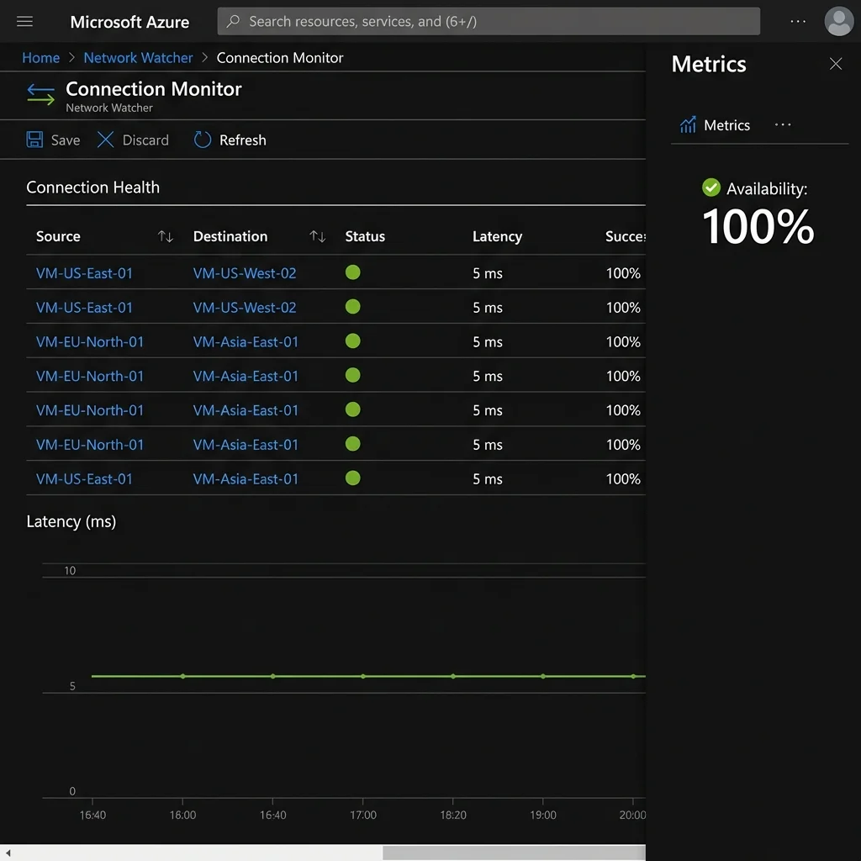
Task: Click the Save floppy-disk button
Action: point(53,140)
